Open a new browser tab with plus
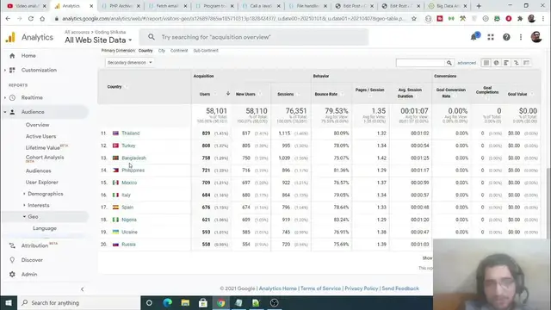 tap(479, 6)
